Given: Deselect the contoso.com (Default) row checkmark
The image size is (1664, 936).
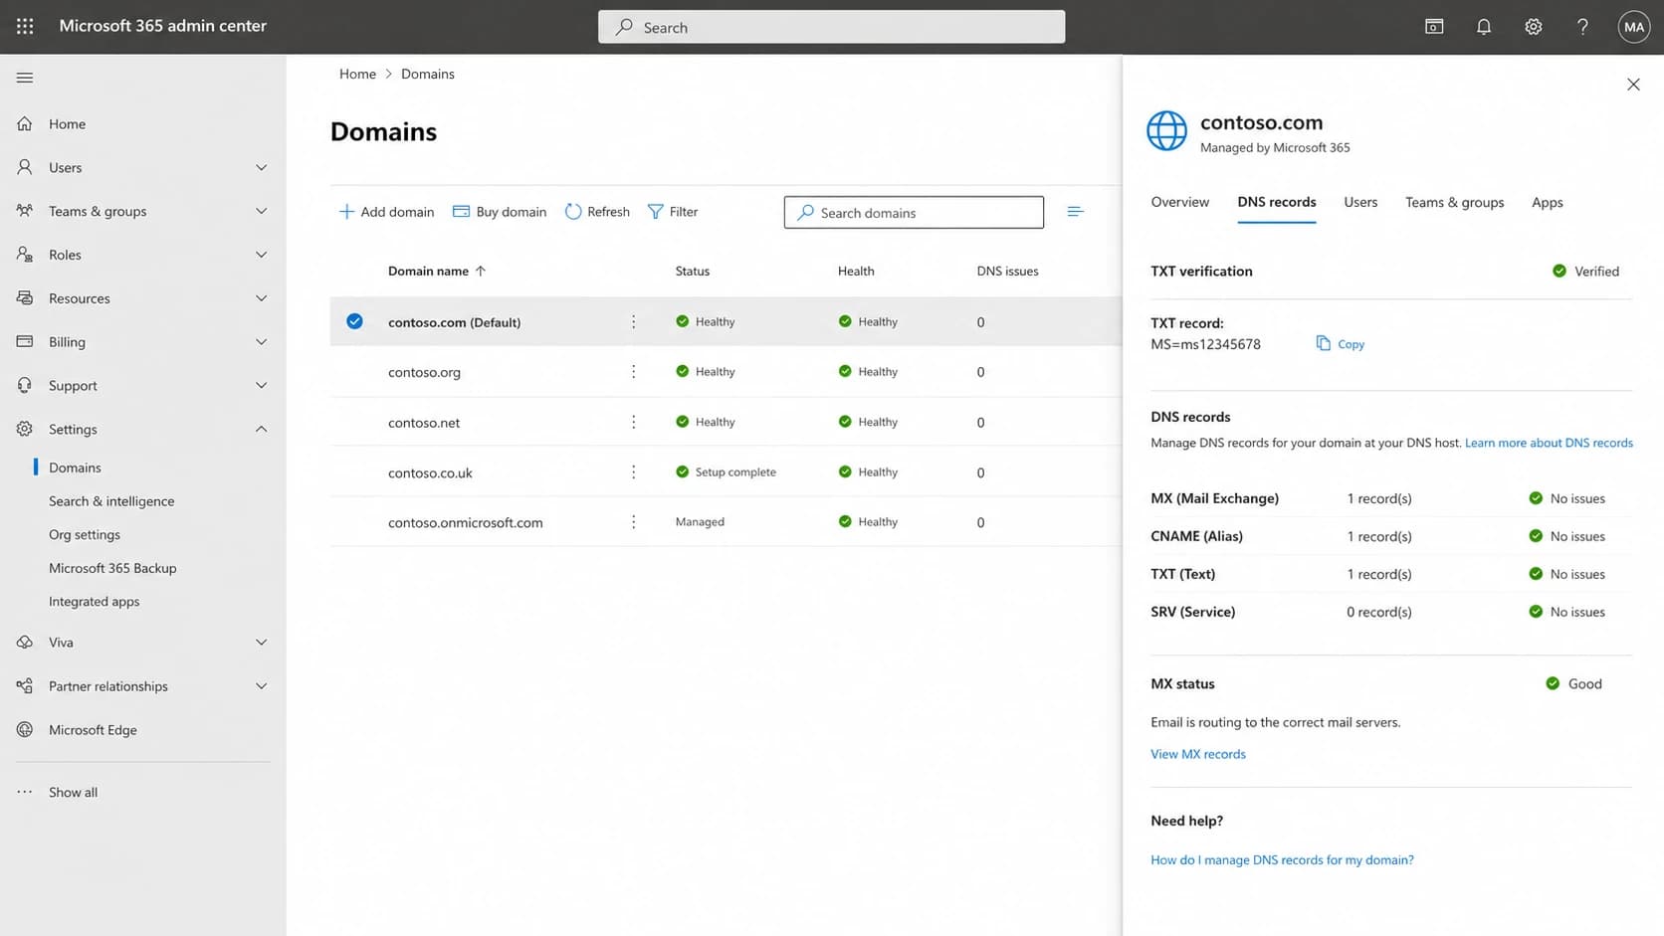Looking at the screenshot, I should [354, 321].
